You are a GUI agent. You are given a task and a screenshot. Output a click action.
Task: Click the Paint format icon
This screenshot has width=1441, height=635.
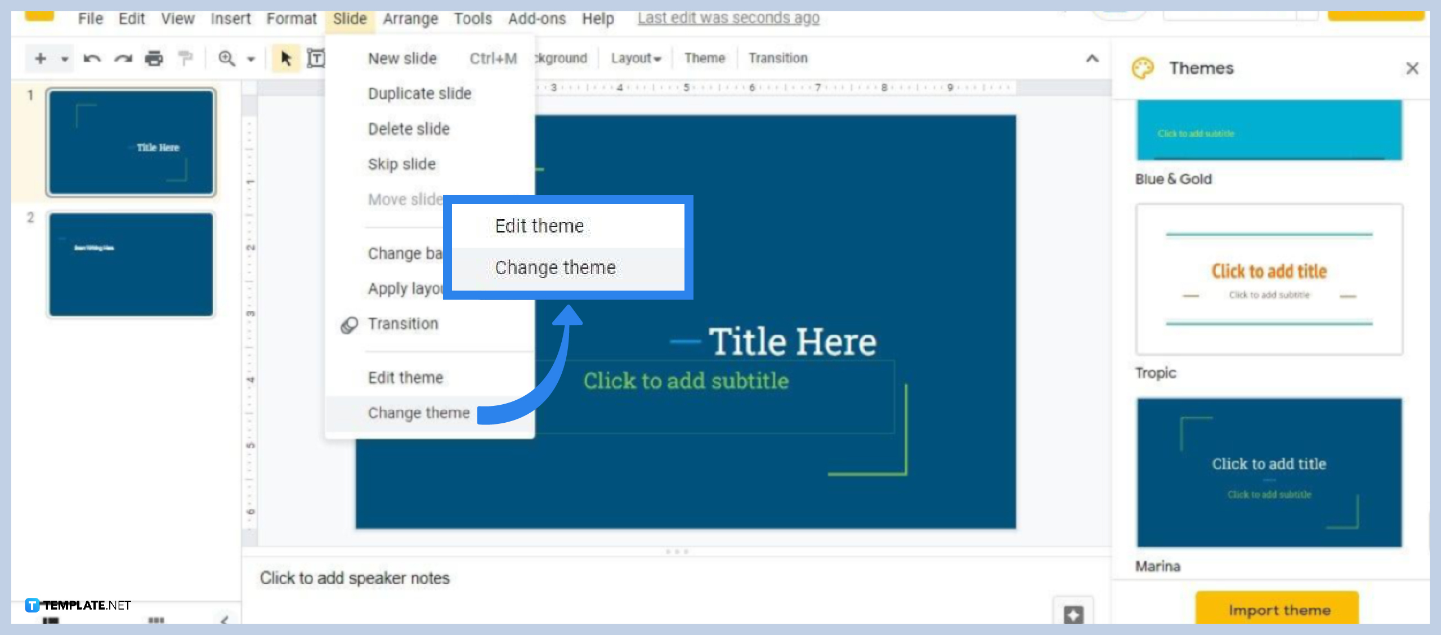point(185,58)
